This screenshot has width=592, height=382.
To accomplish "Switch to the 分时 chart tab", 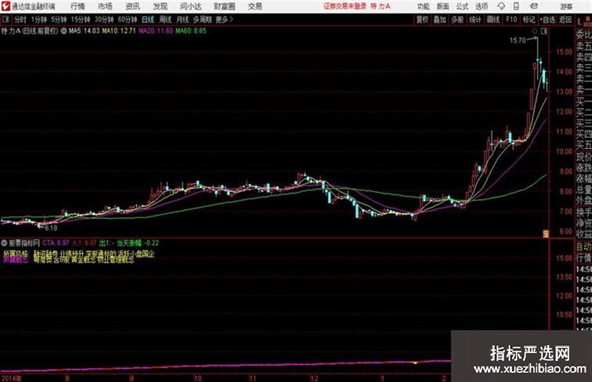I will coord(21,19).
